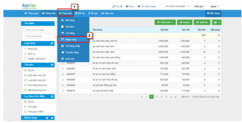Viewport: 242px width, 123px height.
Task: Tick the checkbox for row NAM006
Action: coord(63,69)
